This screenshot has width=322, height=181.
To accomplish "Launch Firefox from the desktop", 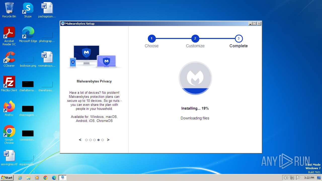I will (9, 109).
